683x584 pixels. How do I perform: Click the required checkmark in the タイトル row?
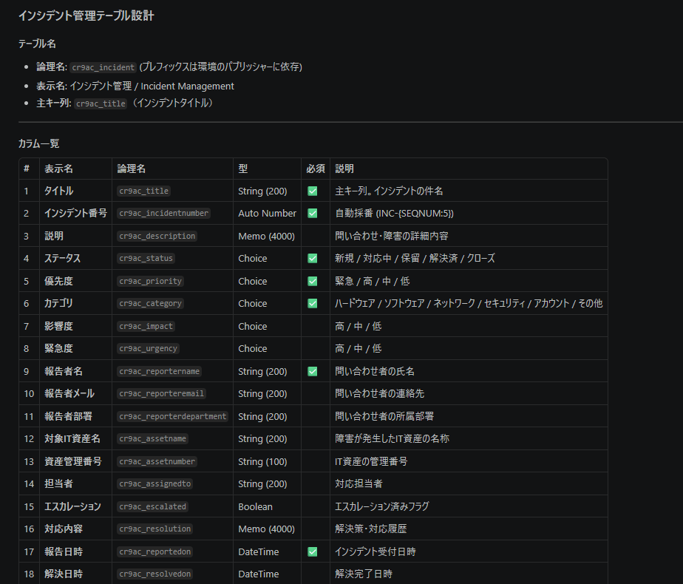point(313,191)
